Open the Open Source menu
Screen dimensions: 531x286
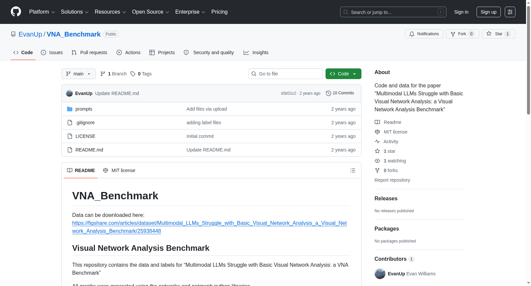point(151,12)
